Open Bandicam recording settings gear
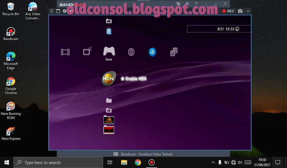Image resolution: width=287 pixels, height=168 pixels. coord(64,11)
